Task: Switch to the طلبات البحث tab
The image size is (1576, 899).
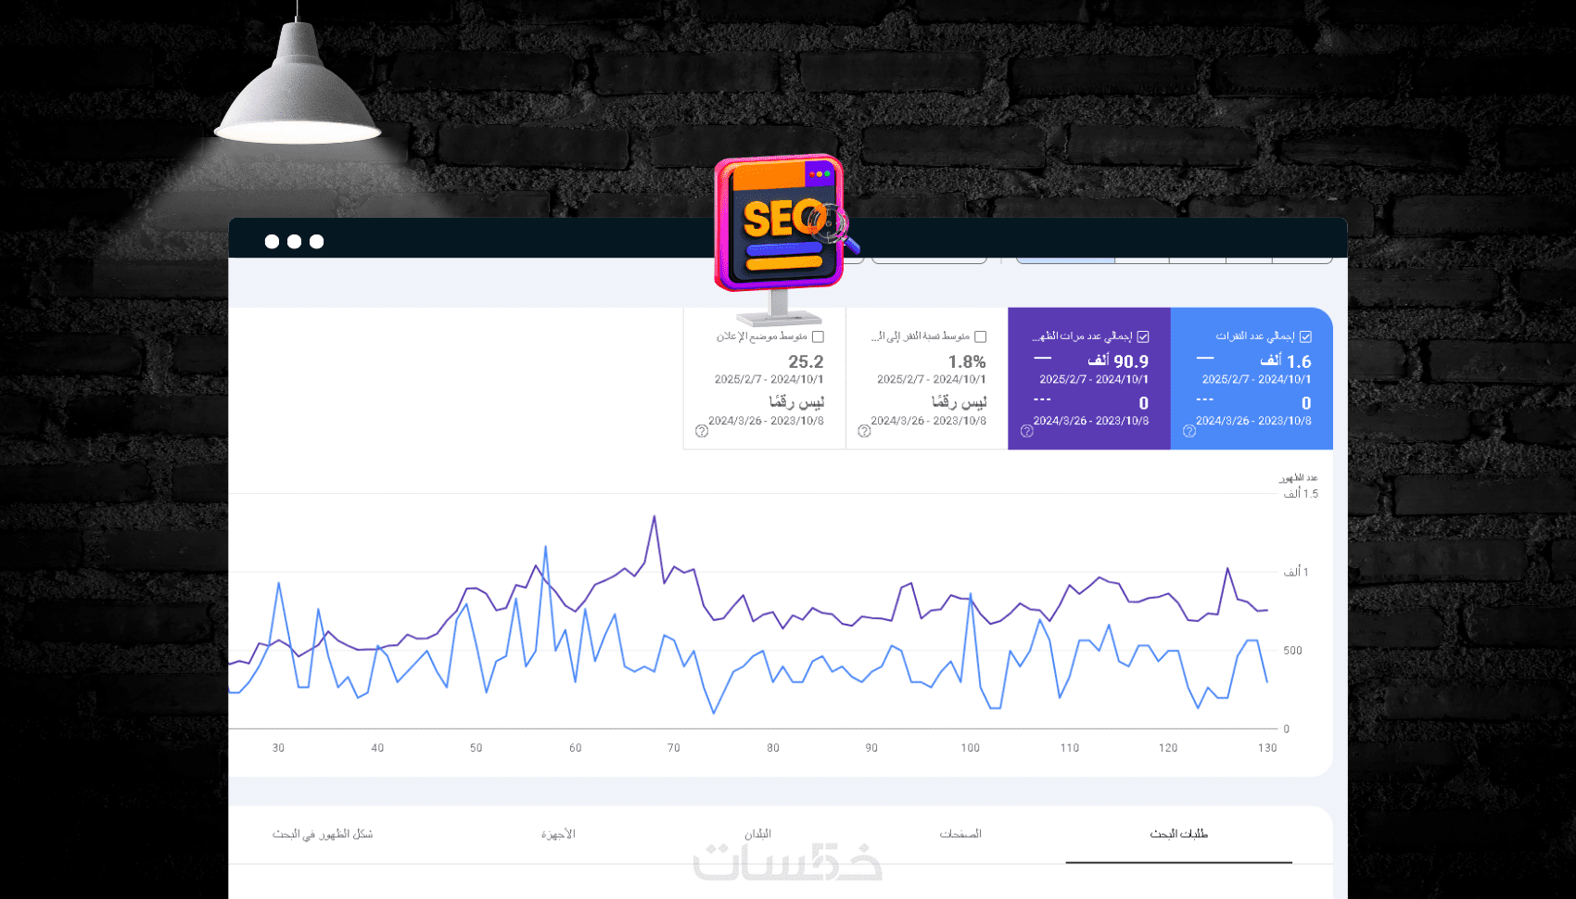Action: click(x=1178, y=834)
